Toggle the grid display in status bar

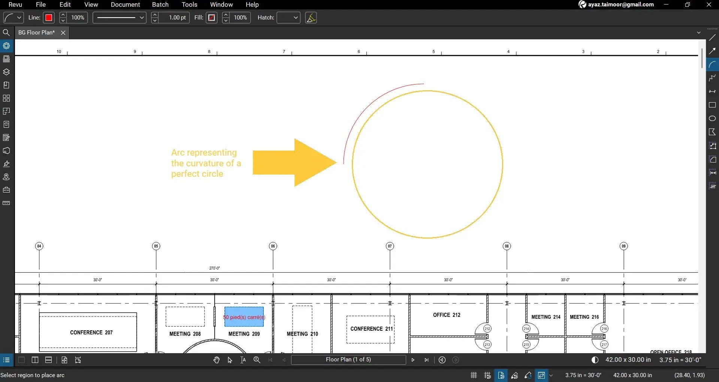473,375
